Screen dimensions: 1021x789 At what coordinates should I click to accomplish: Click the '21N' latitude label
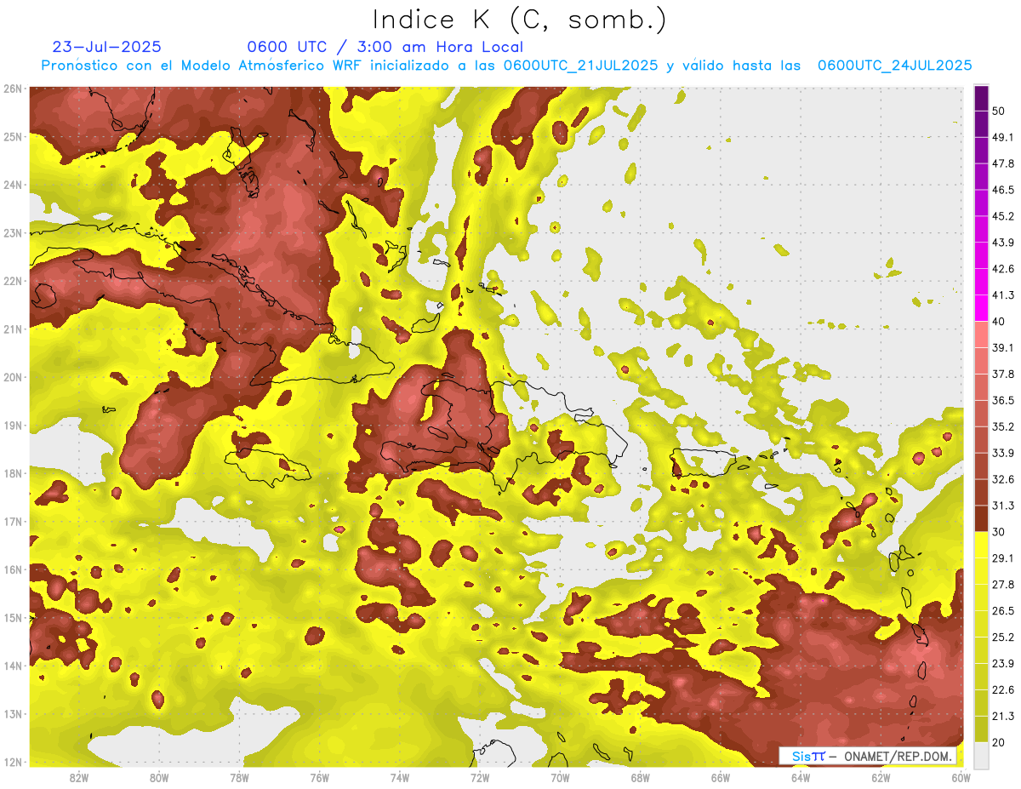coord(13,329)
